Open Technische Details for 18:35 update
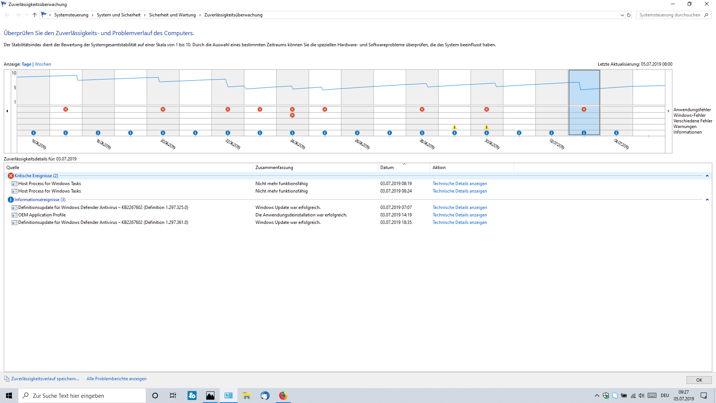The height and width of the screenshot is (403, 716). 460,222
